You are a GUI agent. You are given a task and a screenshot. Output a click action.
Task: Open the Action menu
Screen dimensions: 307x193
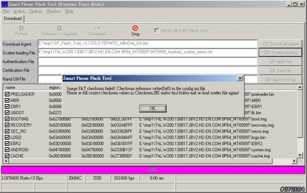coord(19,11)
